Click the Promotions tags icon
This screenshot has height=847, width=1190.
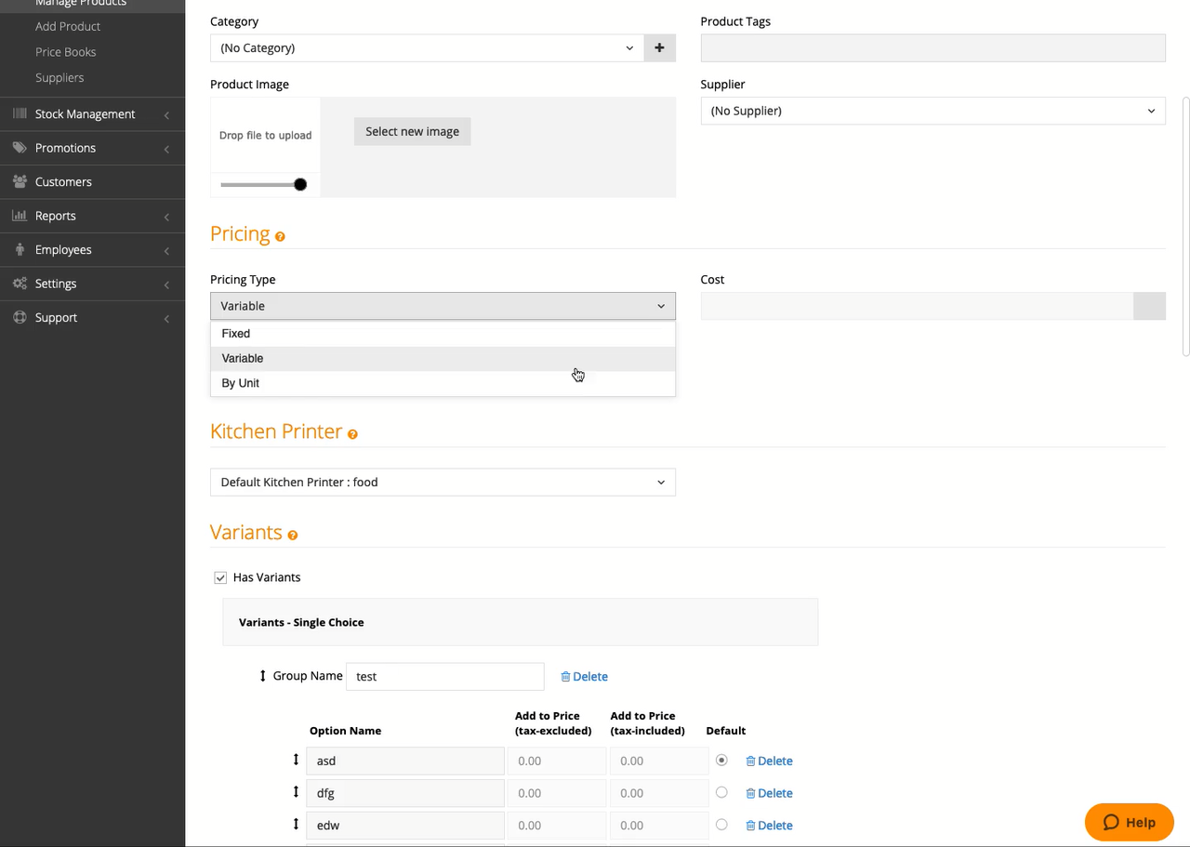tap(20, 148)
